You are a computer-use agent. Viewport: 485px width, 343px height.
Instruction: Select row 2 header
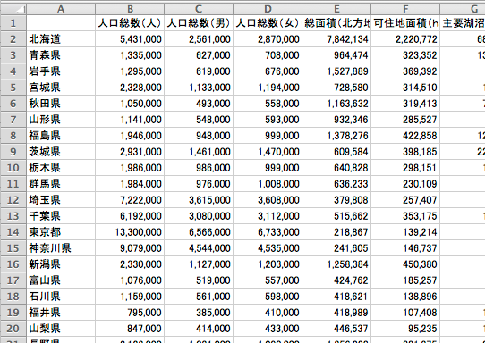13,39
